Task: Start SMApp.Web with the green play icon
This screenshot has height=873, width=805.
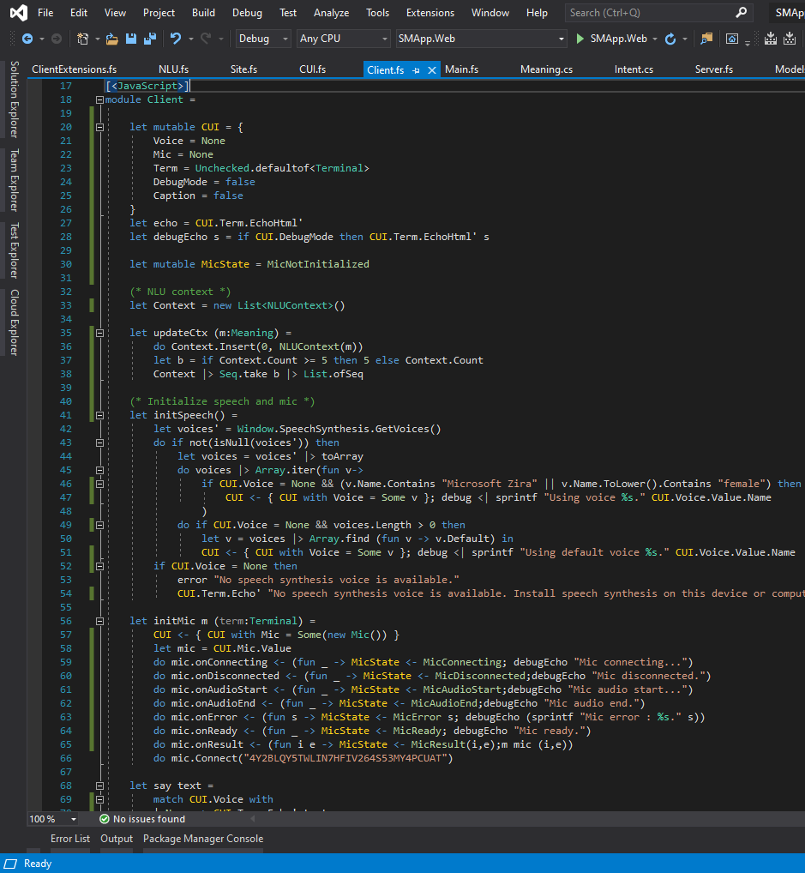Action: point(580,39)
